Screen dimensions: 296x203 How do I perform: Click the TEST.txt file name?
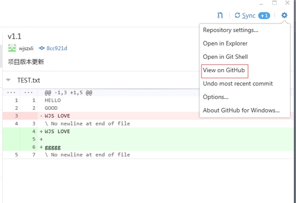click(29, 80)
